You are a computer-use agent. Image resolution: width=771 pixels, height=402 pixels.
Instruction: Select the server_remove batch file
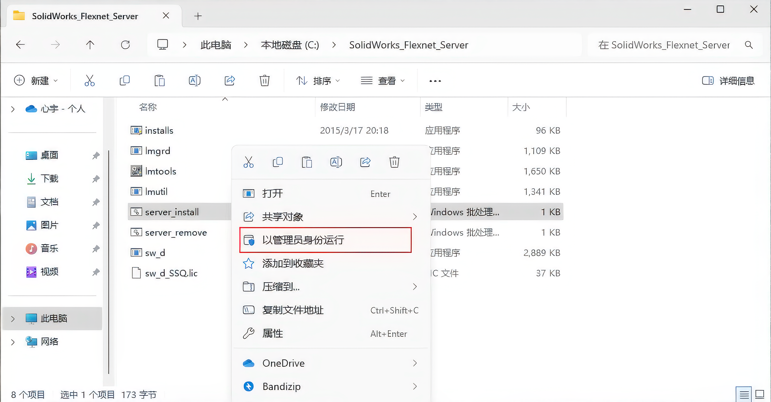tap(176, 232)
